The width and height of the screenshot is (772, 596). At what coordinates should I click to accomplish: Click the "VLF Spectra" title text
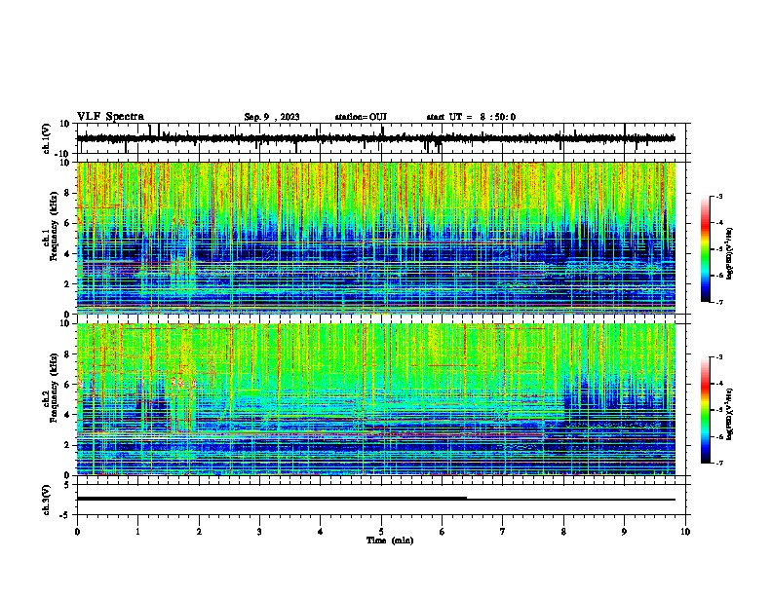click(x=110, y=117)
